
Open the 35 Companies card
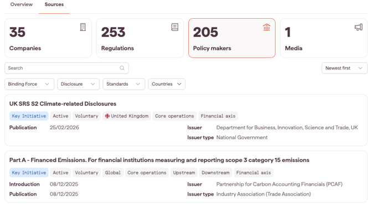(x=48, y=38)
